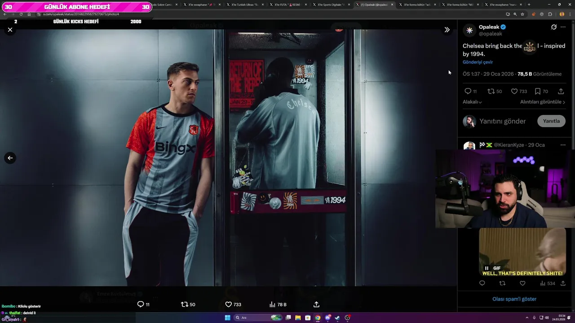This screenshot has width=575, height=323.
Task: Open Discord from the taskbar
Action: tap(328, 318)
